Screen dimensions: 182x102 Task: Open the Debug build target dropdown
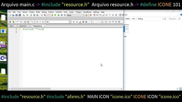coord(75,15)
